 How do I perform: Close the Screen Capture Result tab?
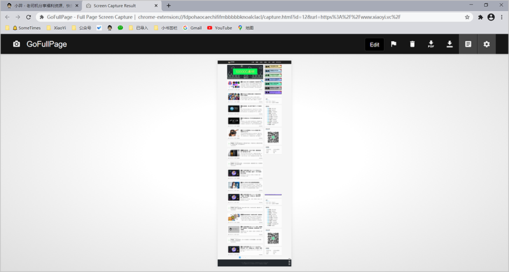click(156, 6)
